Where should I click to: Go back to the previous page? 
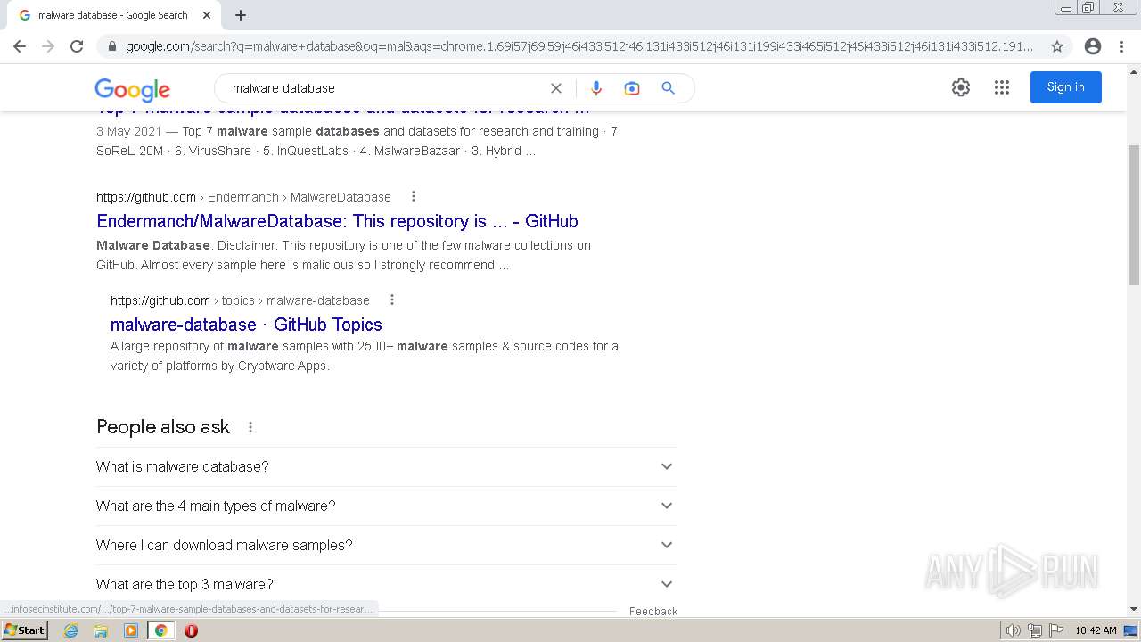pyautogui.click(x=20, y=46)
